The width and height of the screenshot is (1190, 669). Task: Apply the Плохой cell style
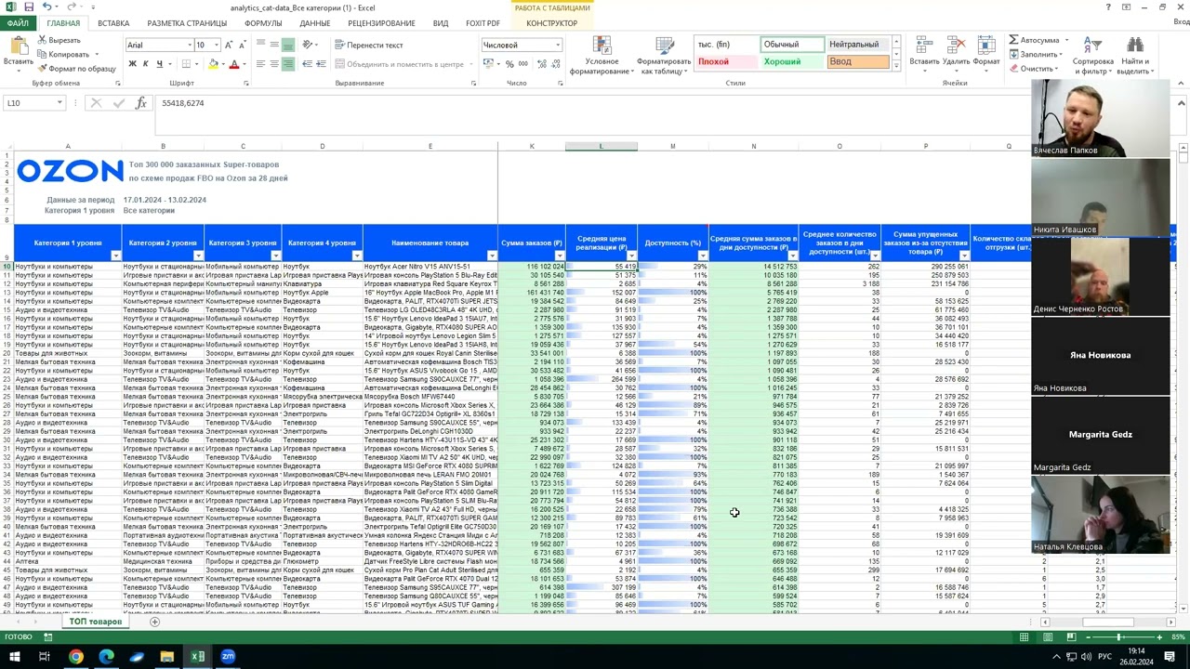(726, 62)
